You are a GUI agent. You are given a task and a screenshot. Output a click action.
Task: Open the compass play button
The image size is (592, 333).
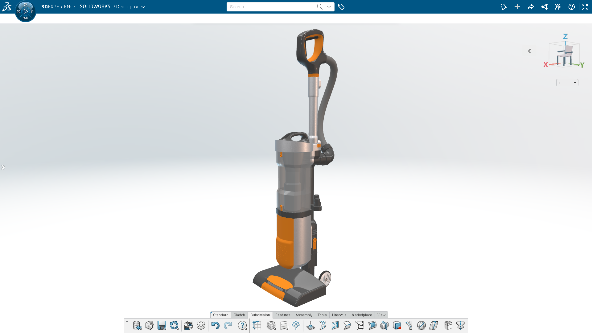click(x=26, y=11)
